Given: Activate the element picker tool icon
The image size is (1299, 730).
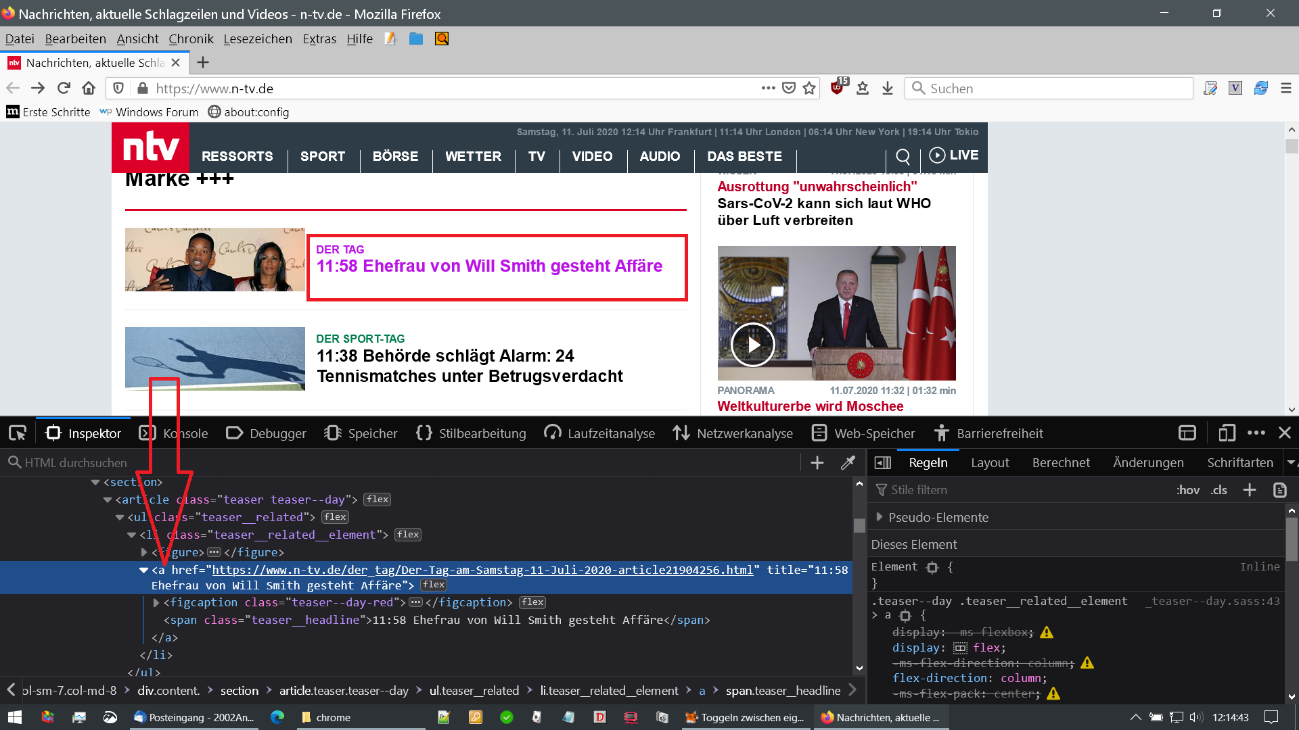Looking at the screenshot, I should pos(18,433).
